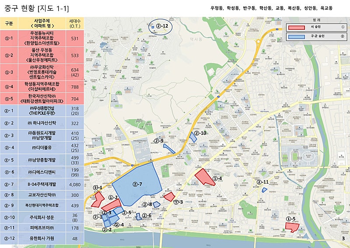Click the red 시 승인 legend swatch
Viewport: 350px width, 248px height.
click(297, 28)
